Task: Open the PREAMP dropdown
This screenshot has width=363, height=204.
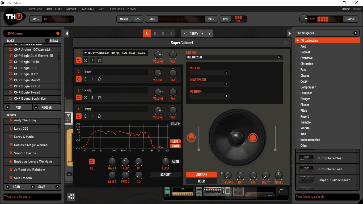Action: 210,73
